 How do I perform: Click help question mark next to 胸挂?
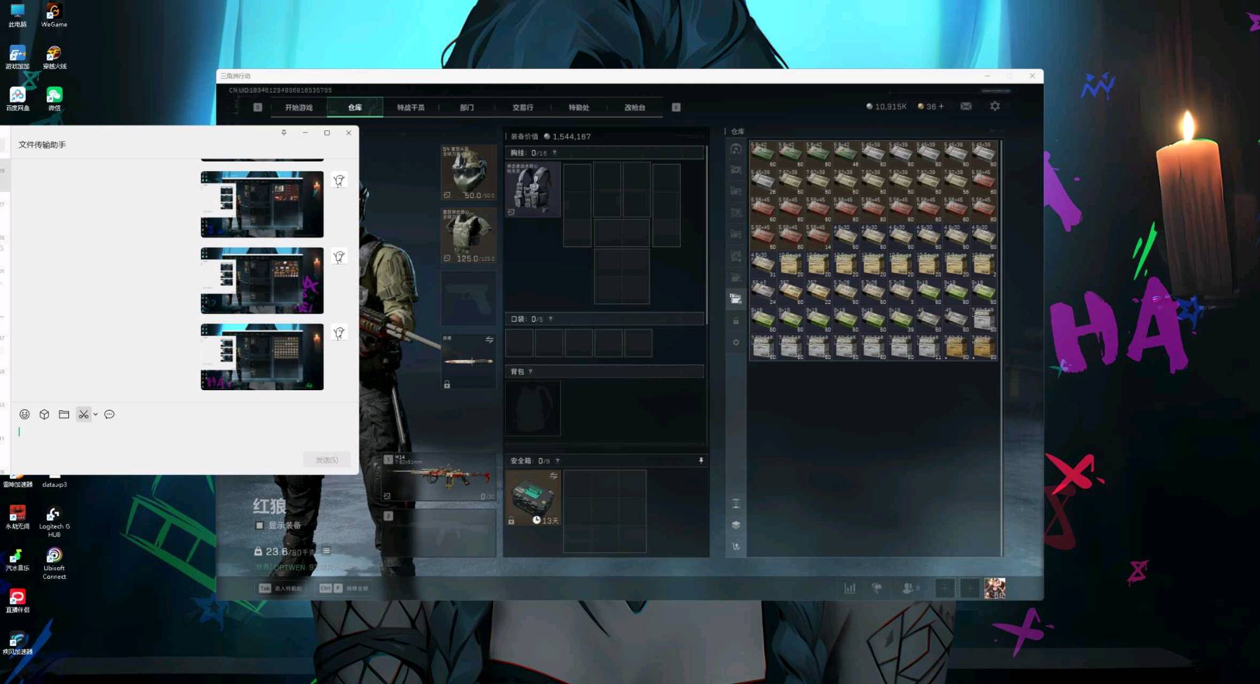click(x=555, y=153)
